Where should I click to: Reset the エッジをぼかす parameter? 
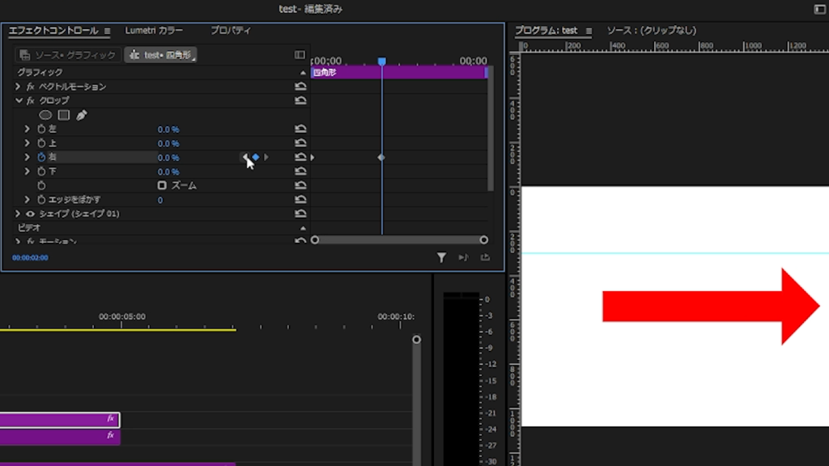(300, 200)
